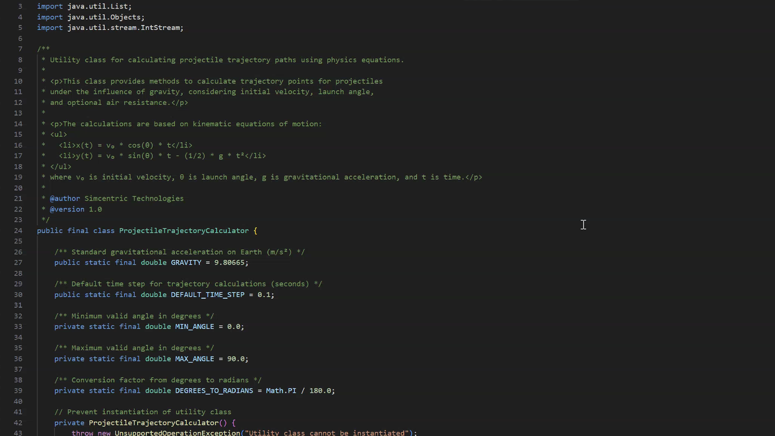Click the MIN_ANGLE constant identifier
This screenshot has height=436, width=775.
(194, 327)
